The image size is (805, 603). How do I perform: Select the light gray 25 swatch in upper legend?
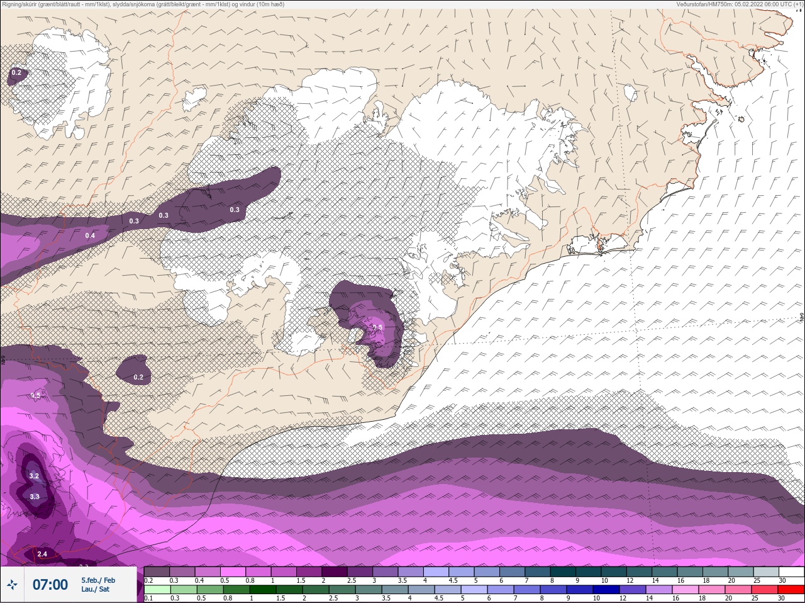pos(767,572)
